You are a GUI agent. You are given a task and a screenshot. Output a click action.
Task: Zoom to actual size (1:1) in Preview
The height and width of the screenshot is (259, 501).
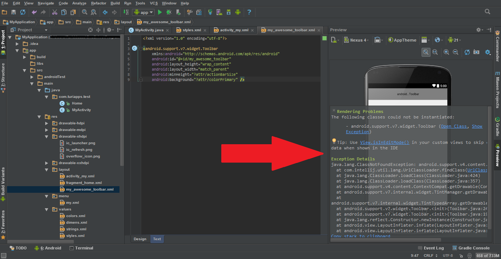click(435, 52)
